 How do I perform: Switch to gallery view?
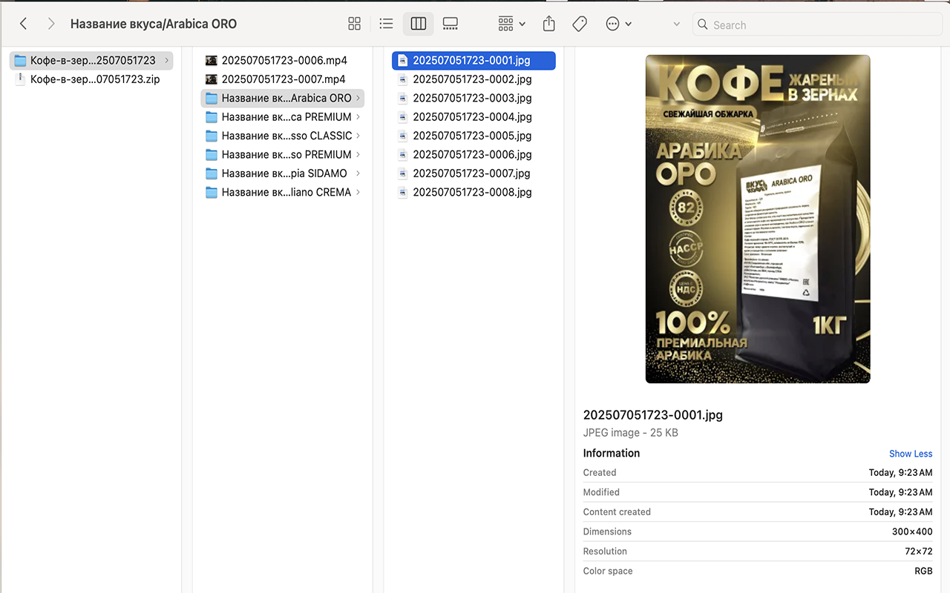(x=450, y=23)
